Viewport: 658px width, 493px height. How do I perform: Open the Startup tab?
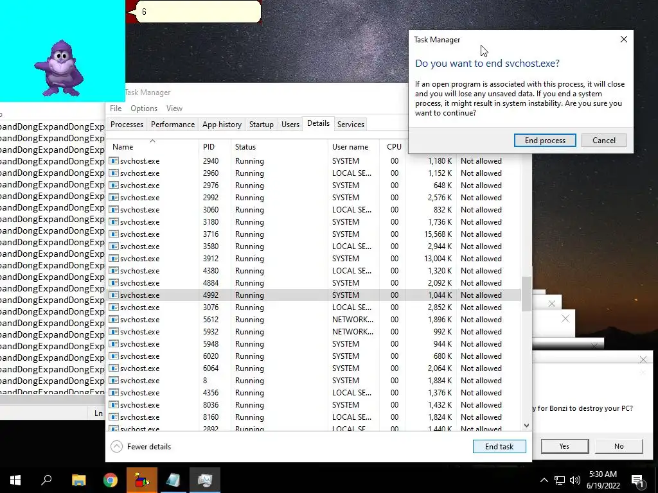261,125
